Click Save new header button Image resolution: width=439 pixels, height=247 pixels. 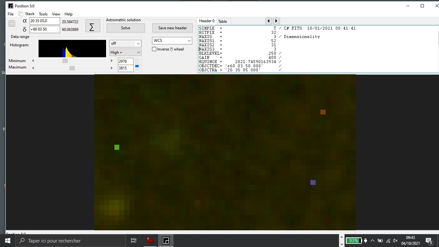[x=173, y=28]
